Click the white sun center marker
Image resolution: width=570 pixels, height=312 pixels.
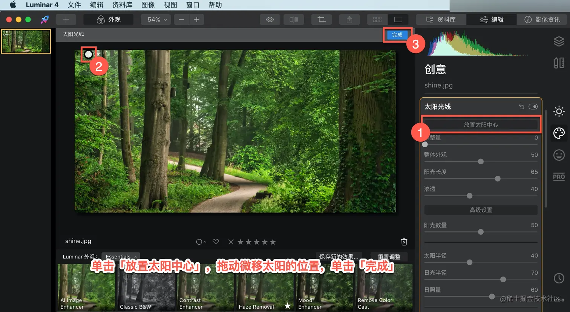pos(89,55)
